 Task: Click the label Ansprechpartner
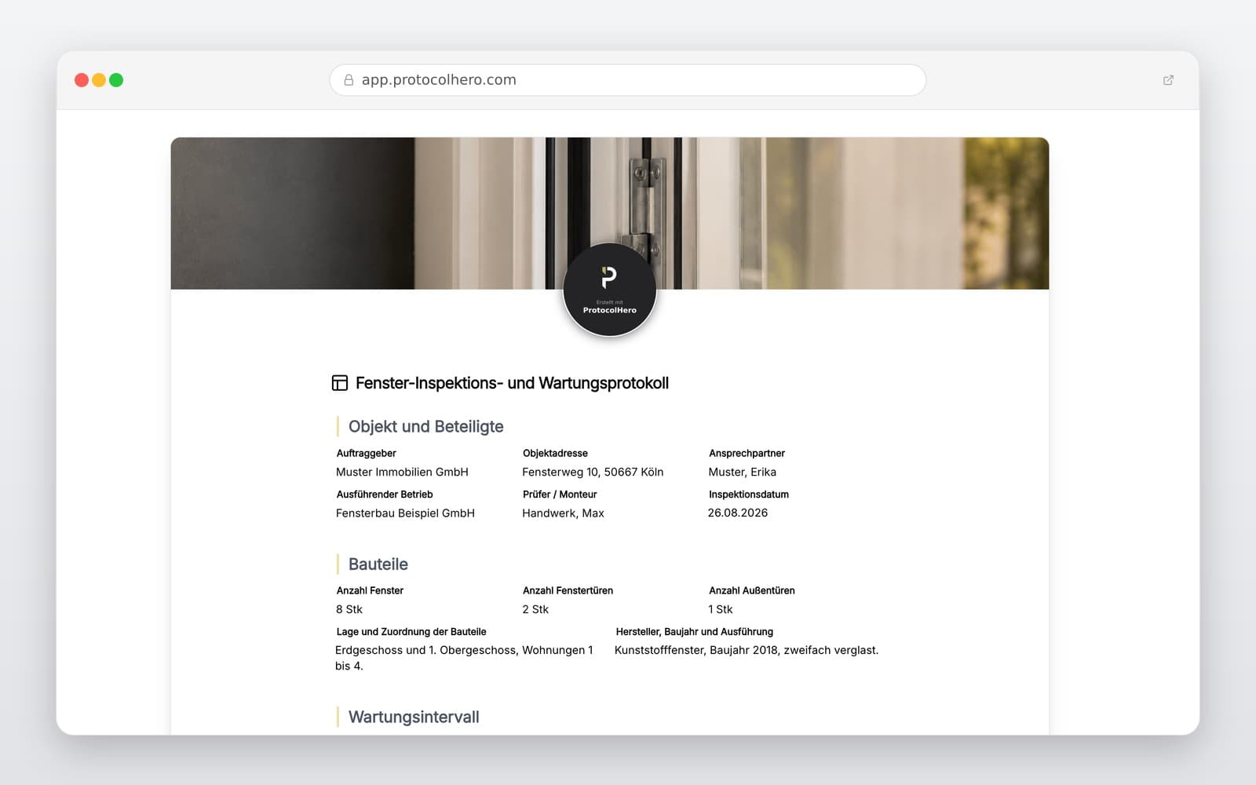pos(747,453)
